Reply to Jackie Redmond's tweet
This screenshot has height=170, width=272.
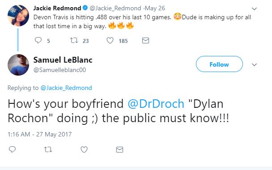coord(38,40)
